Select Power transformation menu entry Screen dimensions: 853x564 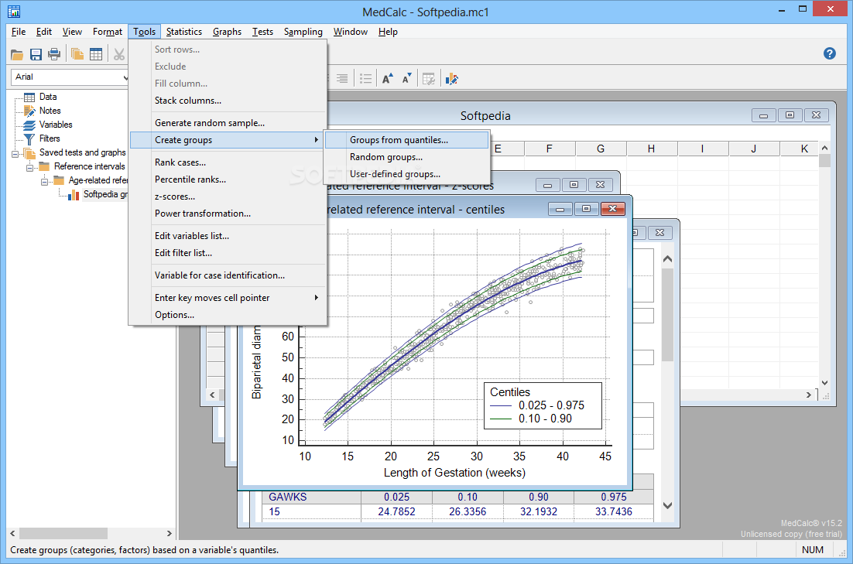[228, 214]
